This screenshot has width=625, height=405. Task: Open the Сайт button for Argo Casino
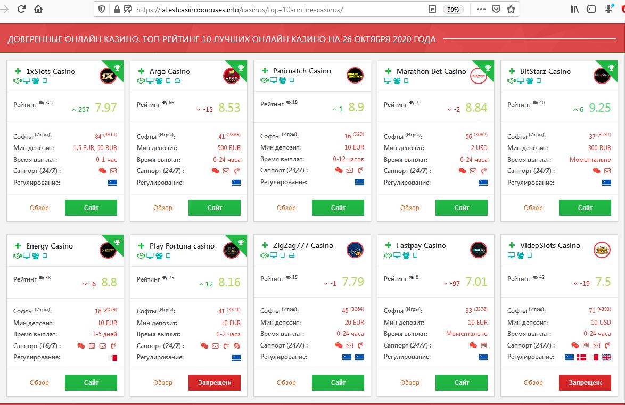pyautogui.click(x=215, y=208)
